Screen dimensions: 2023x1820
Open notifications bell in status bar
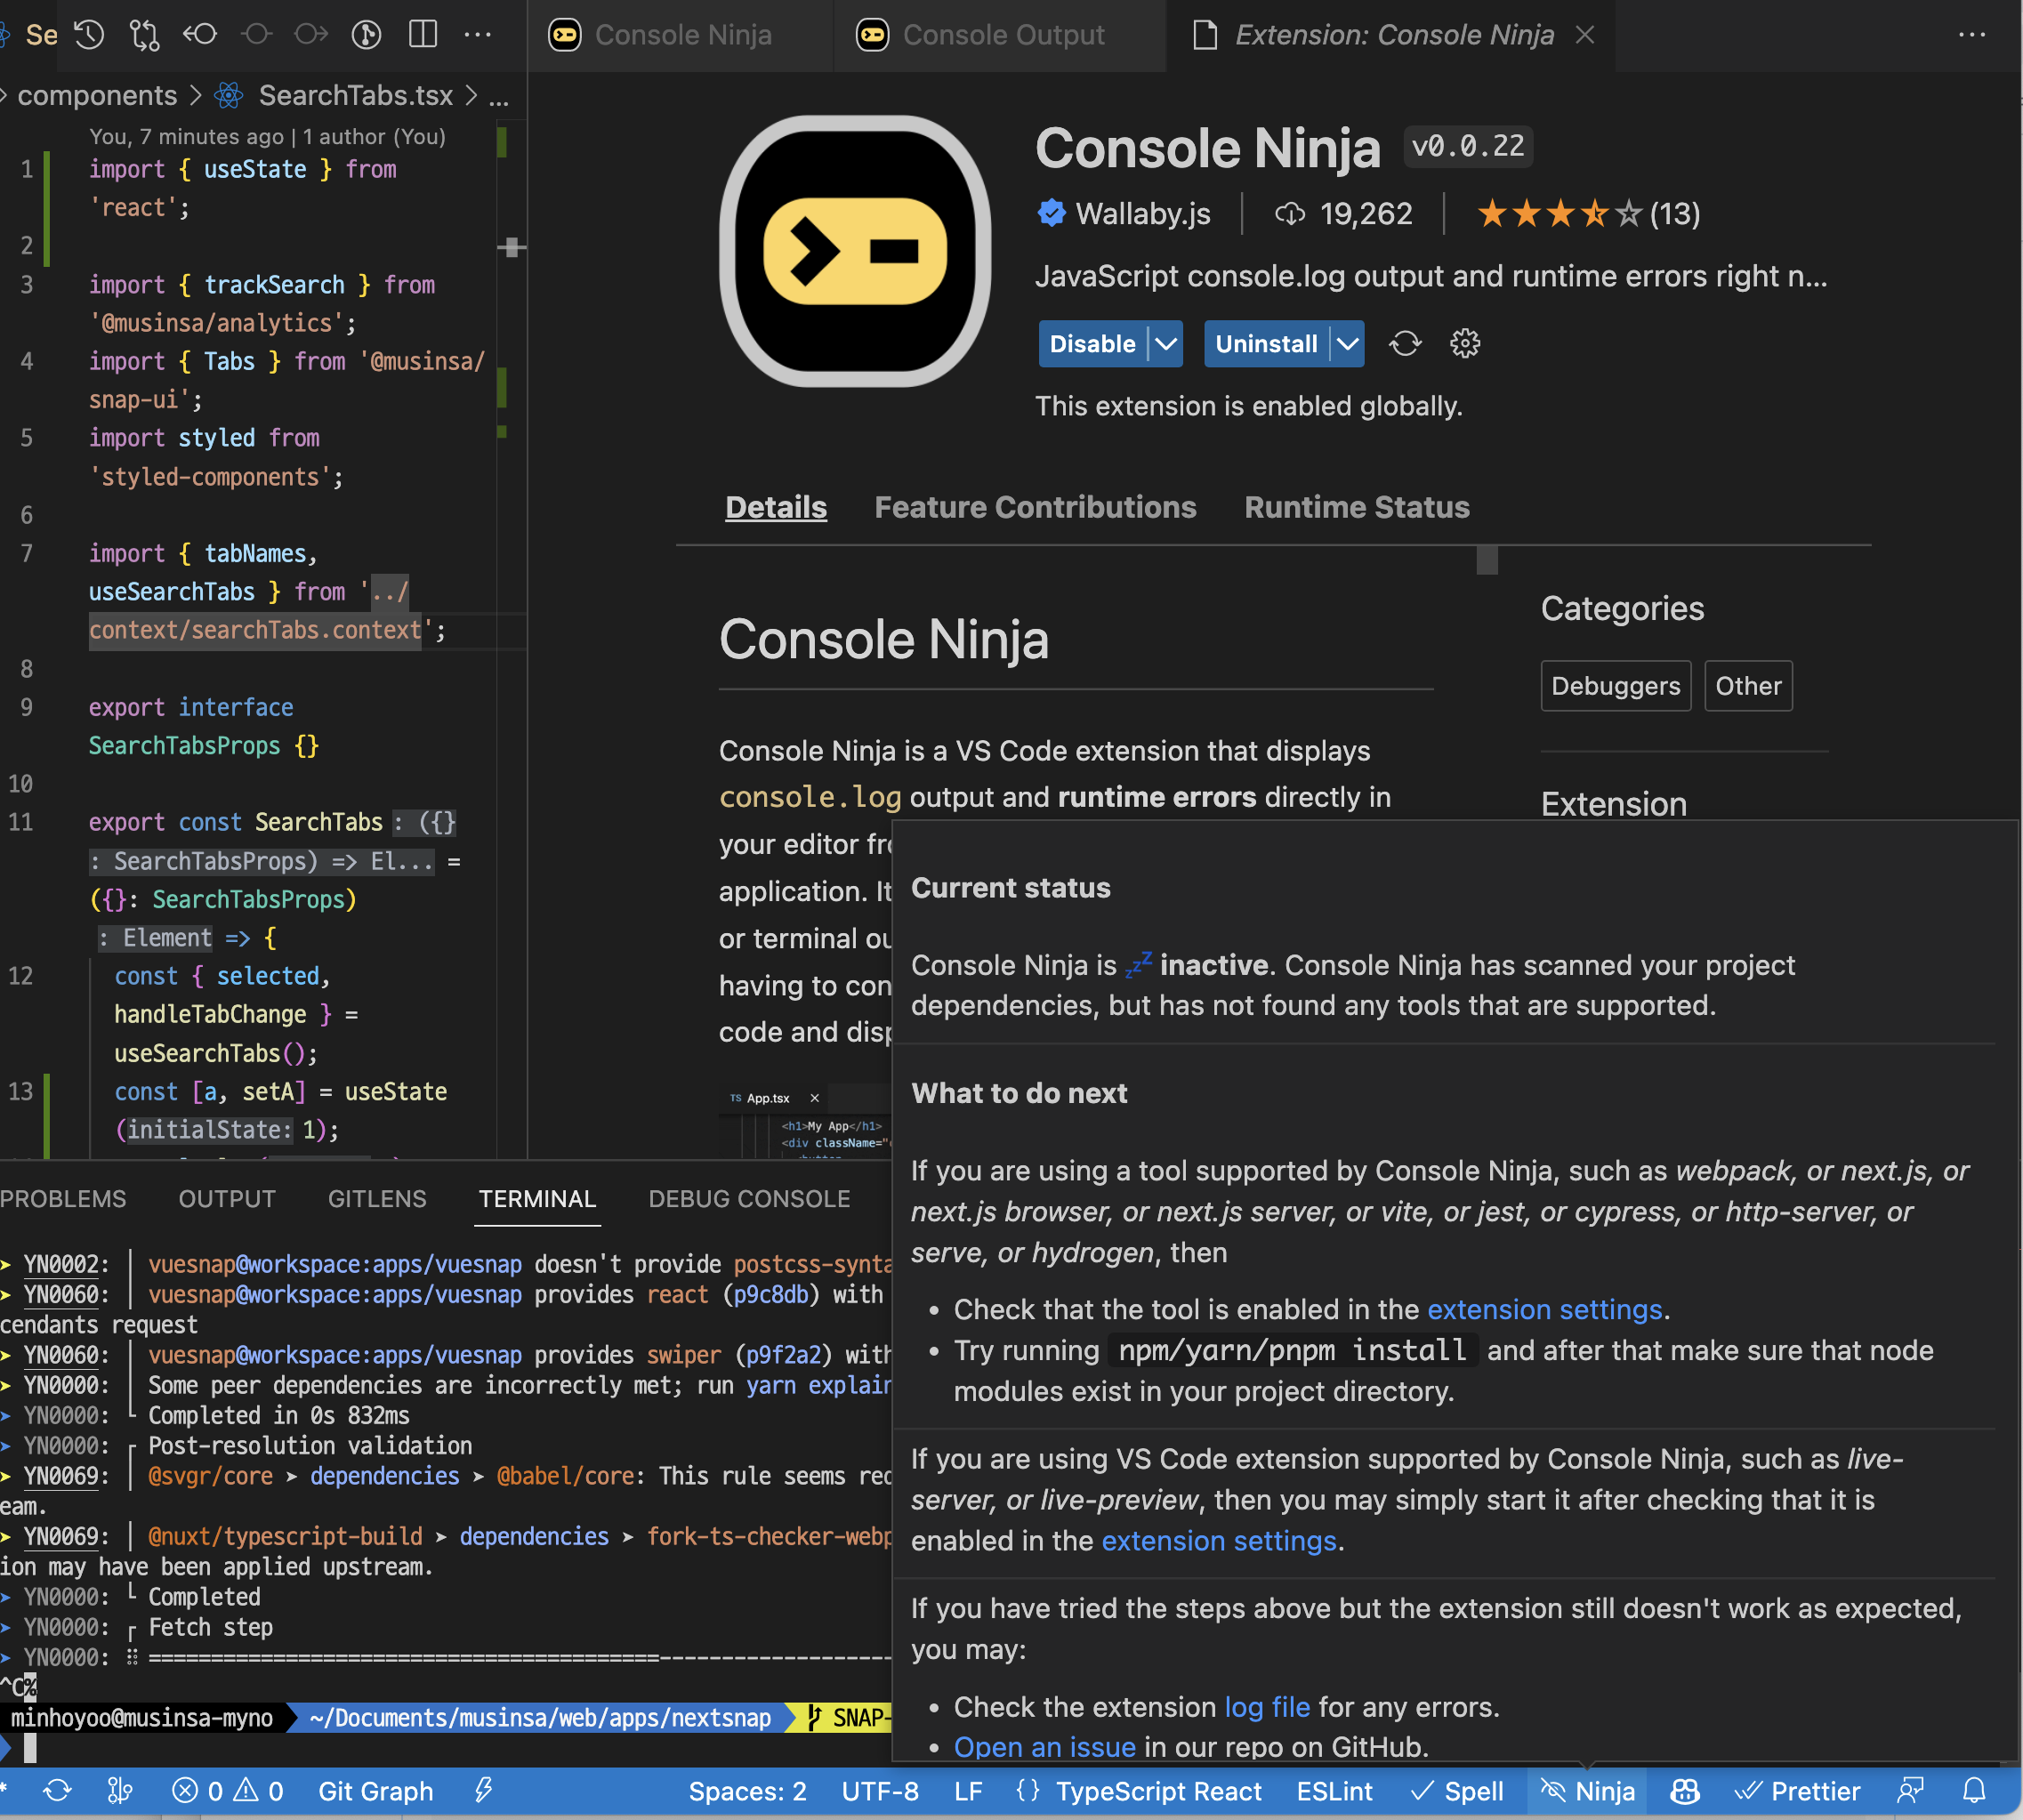pyautogui.click(x=1973, y=1791)
